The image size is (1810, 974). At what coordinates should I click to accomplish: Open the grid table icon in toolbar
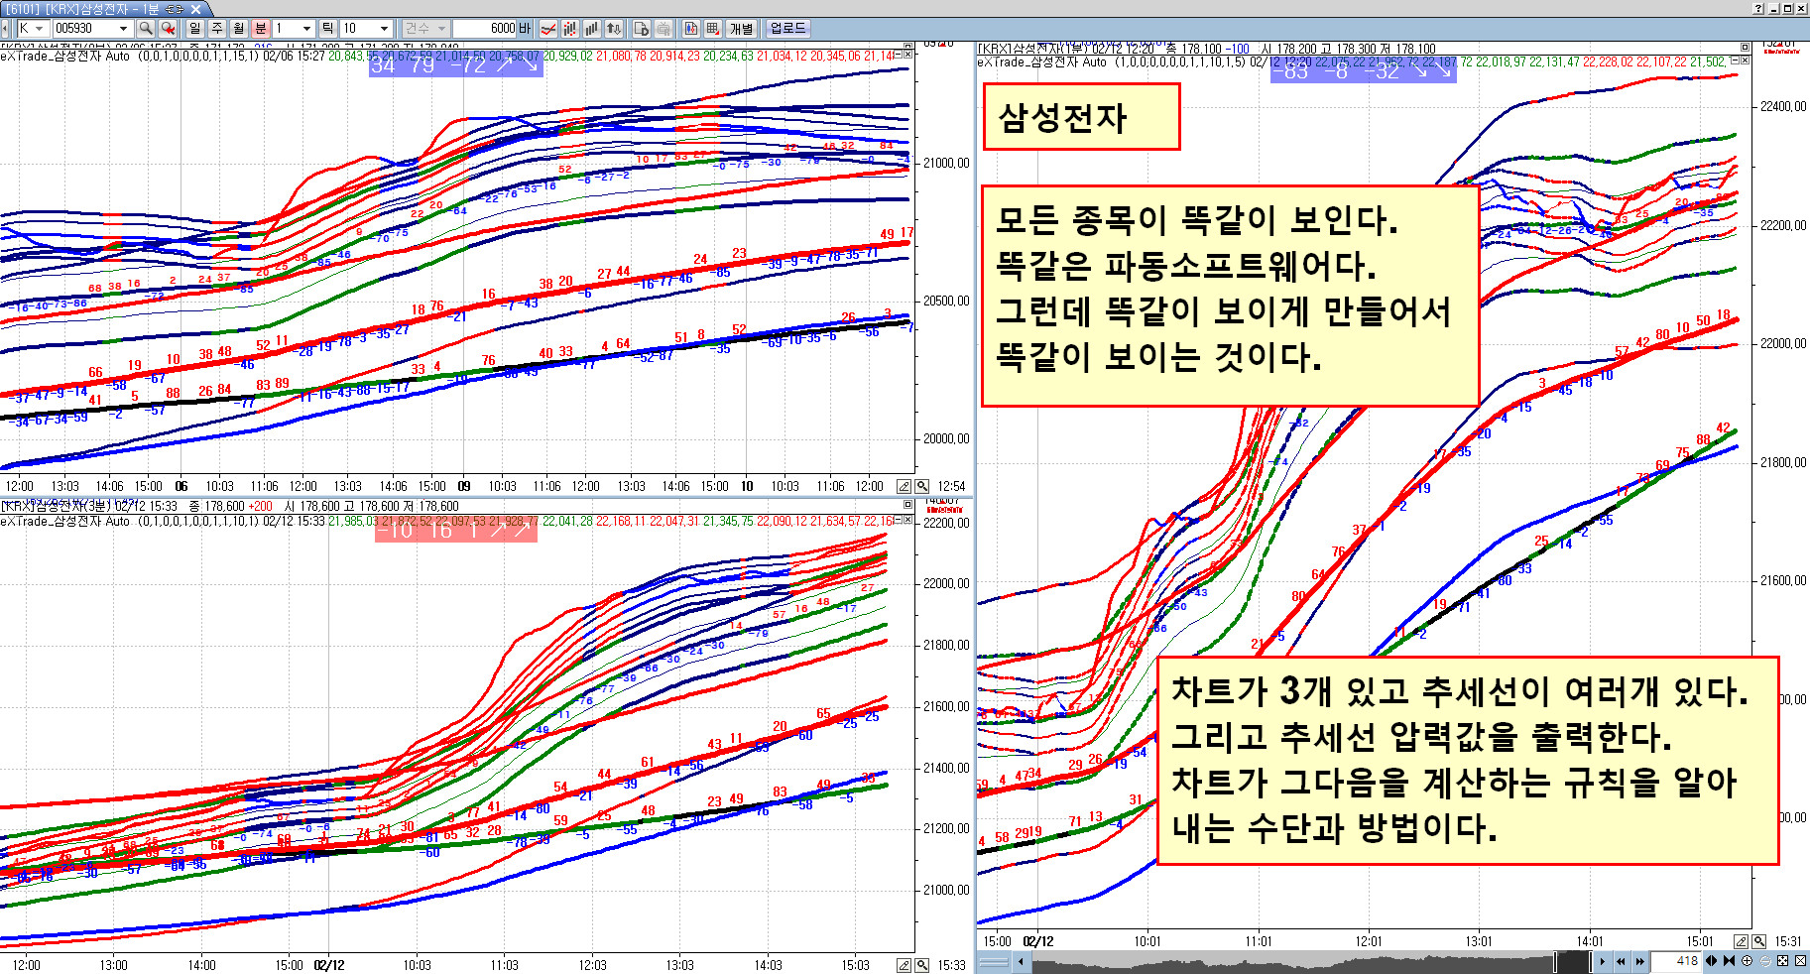(713, 29)
